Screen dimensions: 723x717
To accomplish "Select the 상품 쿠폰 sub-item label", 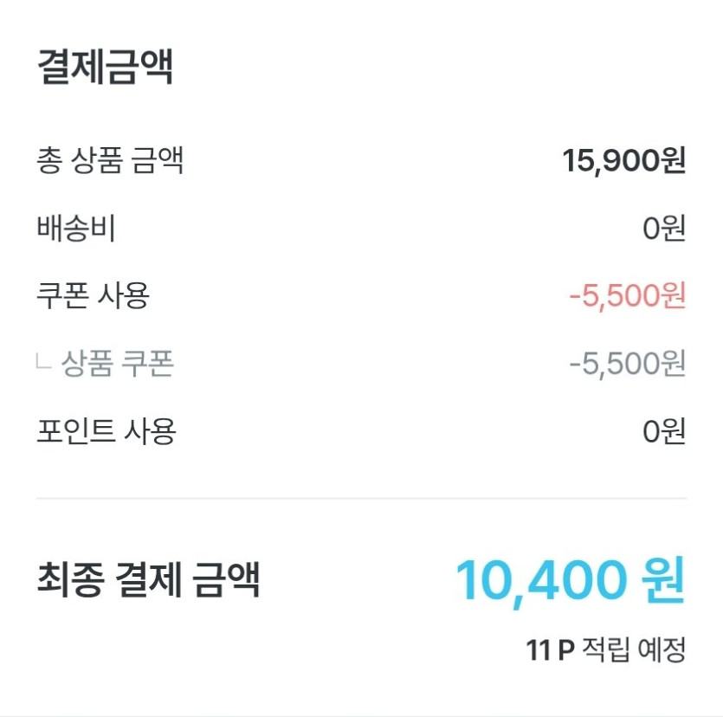I will click(x=118, y=364).
